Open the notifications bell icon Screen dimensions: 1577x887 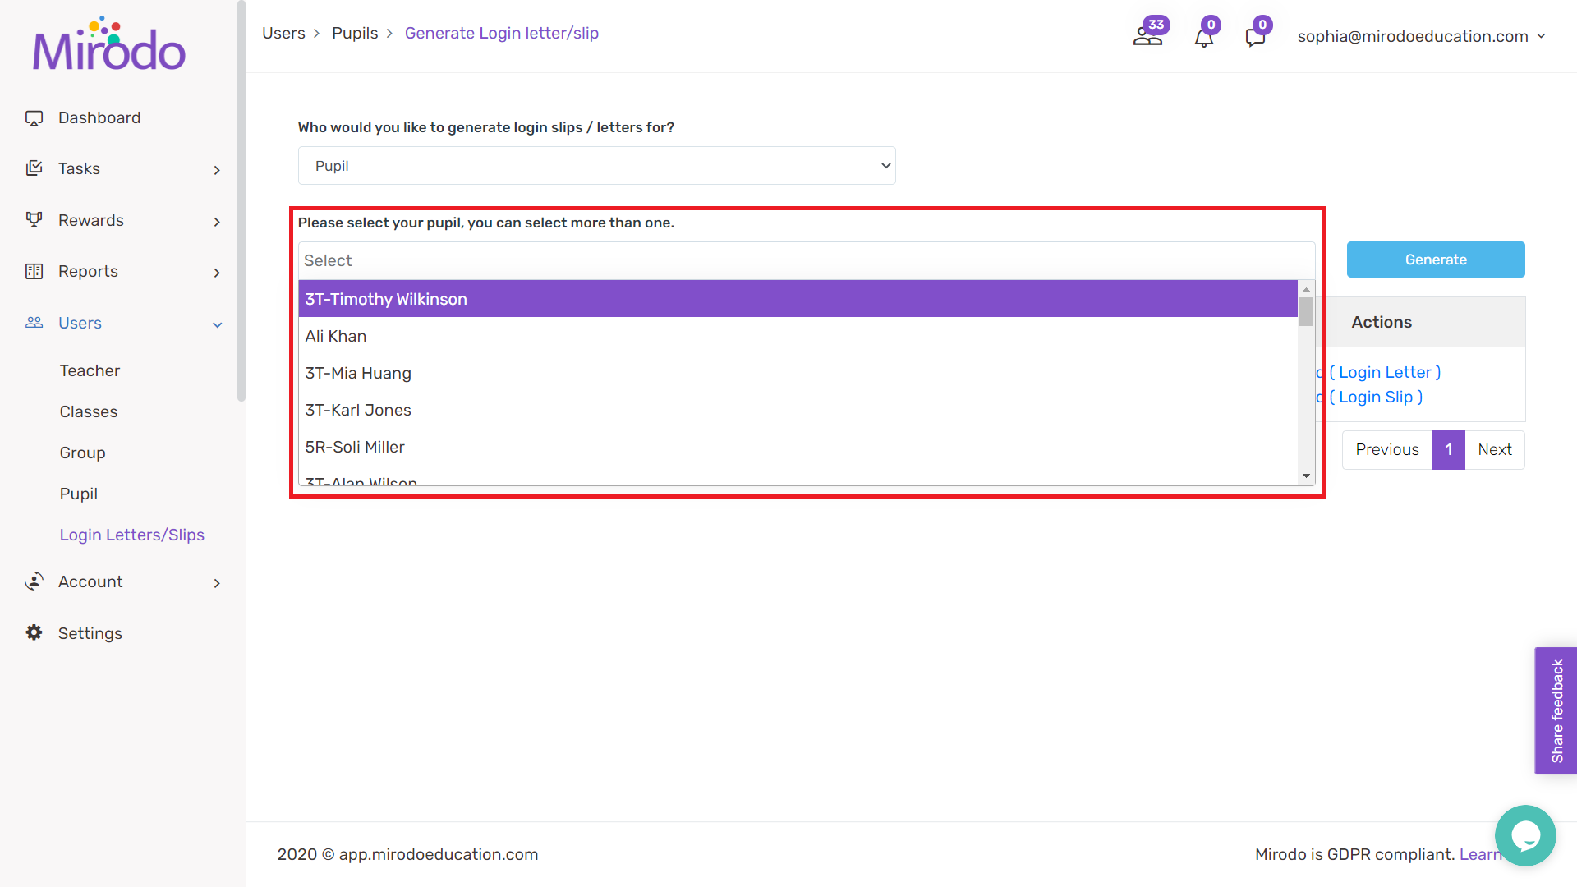click(1203, 37)
